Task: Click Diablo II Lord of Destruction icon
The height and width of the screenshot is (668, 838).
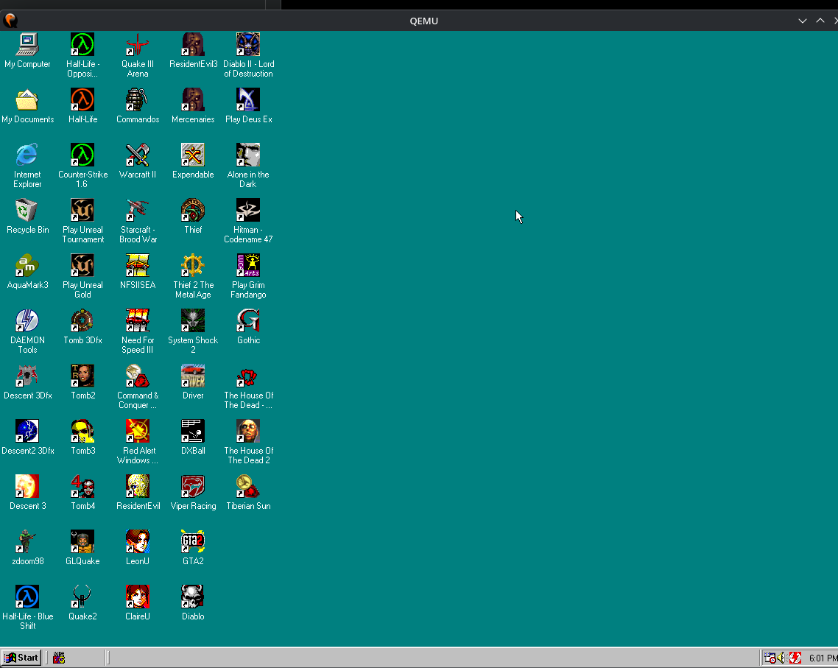Action: (x=248, y=44)
